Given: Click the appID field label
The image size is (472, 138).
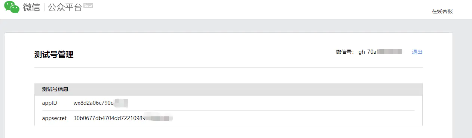Looking at the screenshot, I should (x=49, y=103).
